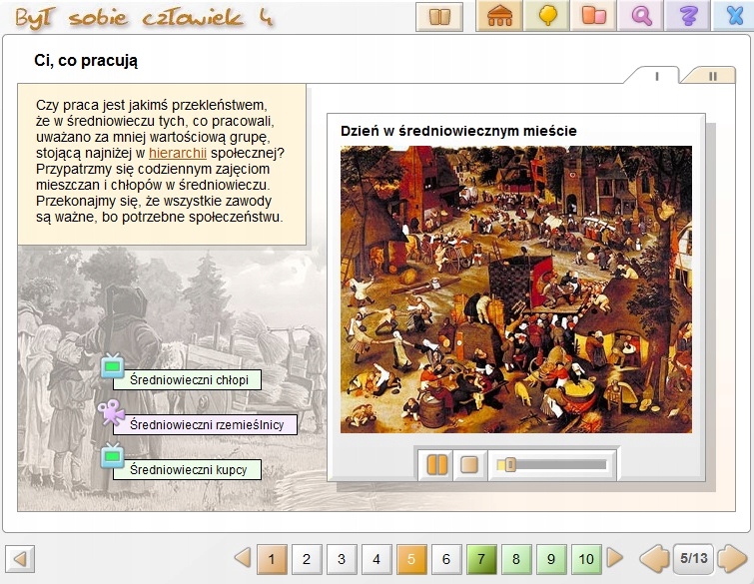
Task: Select tab I
Action: (656, 76)
